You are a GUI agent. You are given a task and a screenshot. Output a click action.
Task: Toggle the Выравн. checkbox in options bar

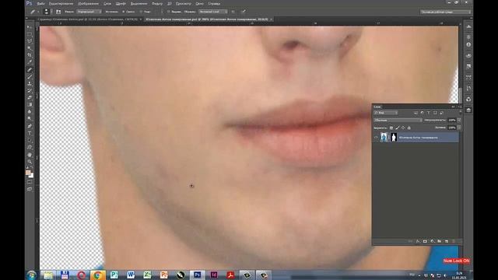(168, 12)
